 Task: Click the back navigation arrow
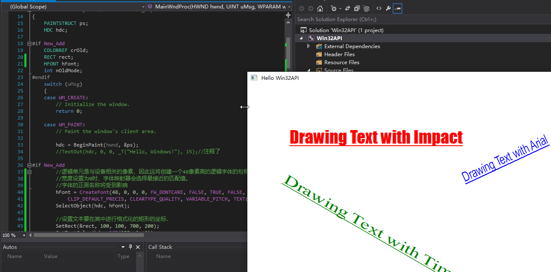pyautogui.click(x=302, y=8)
